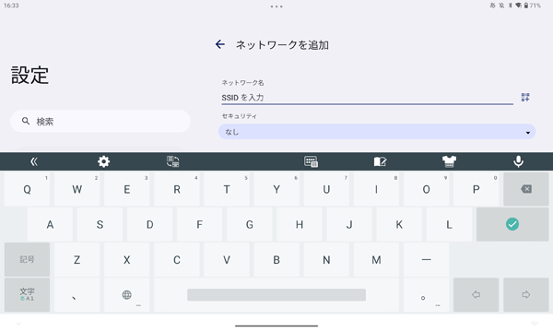This screenshot has height=332, width=553.
Task: Open the keyboard size adjustment icon
Action: click(312, 161)
